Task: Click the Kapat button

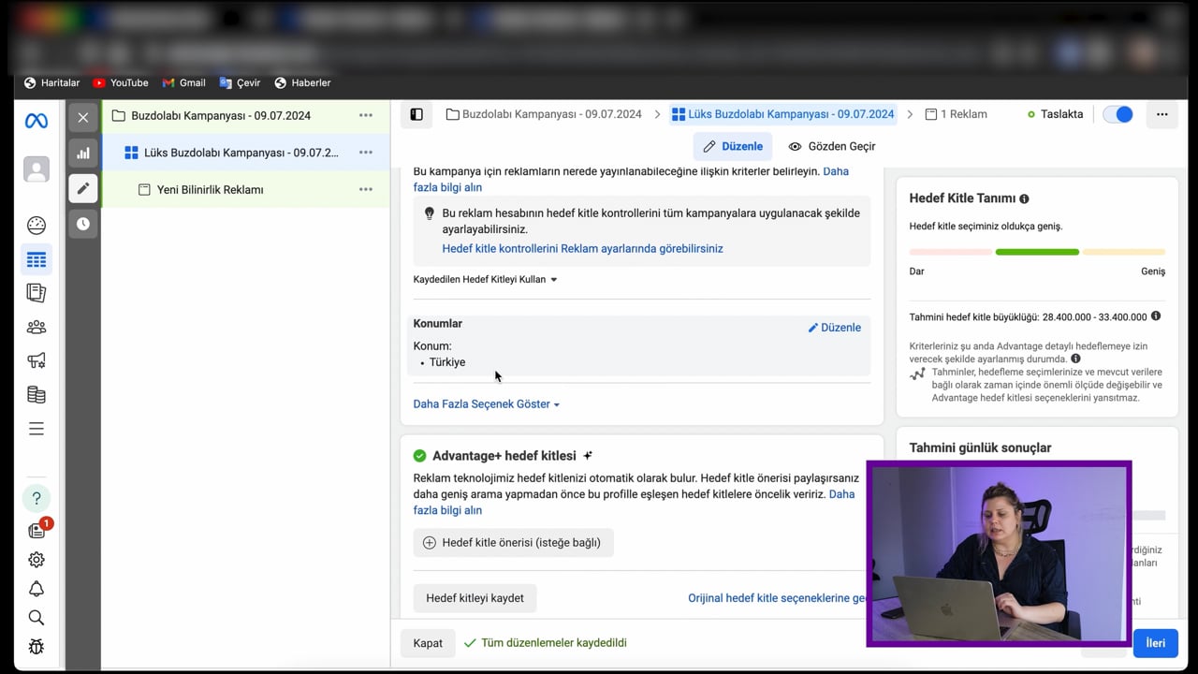Action: tap(428, 643)
